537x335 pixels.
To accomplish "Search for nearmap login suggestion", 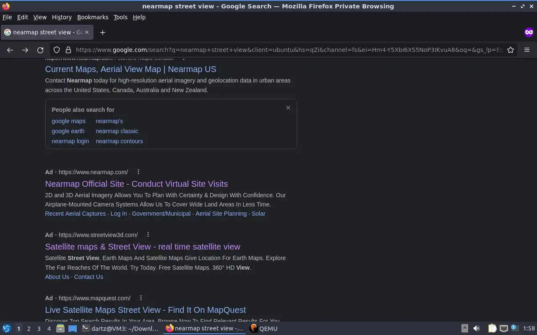I will click(x=70, y=141).
